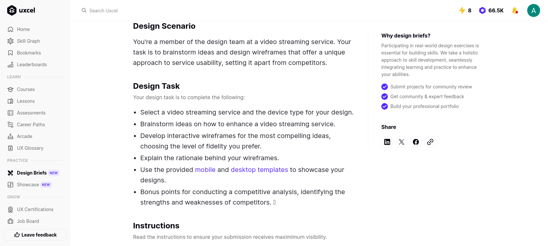548x246 pixels.
Task: Select Showcase in the Practice section
Action: [28, 185]
